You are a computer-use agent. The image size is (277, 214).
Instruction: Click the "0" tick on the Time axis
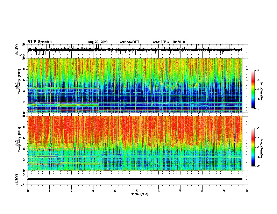click(x=28, y=191)
